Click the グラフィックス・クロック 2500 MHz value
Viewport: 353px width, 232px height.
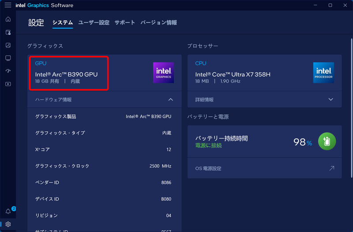pos(160,166)
